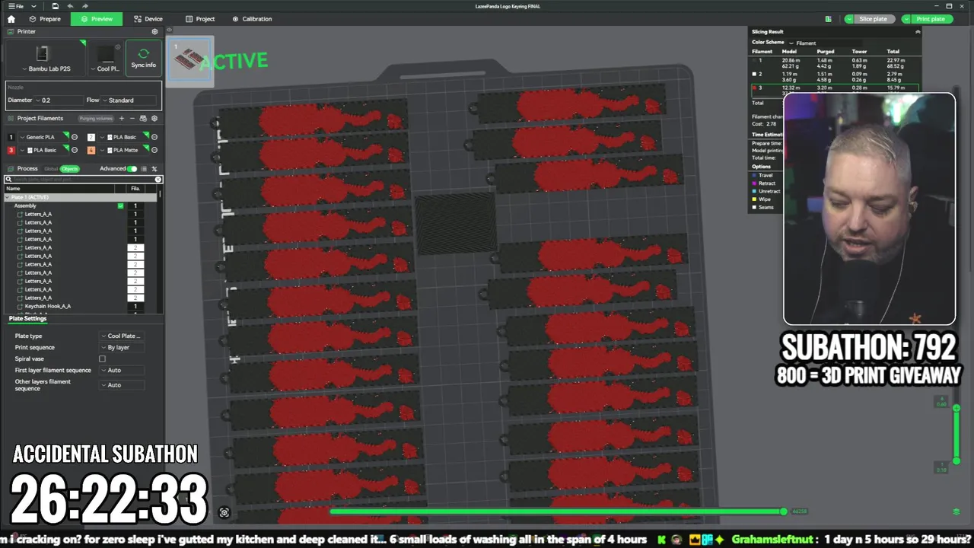Click the edit icon beside PLA Matte
The height and width of the screenshot is (548, 974).
point(154,150)
